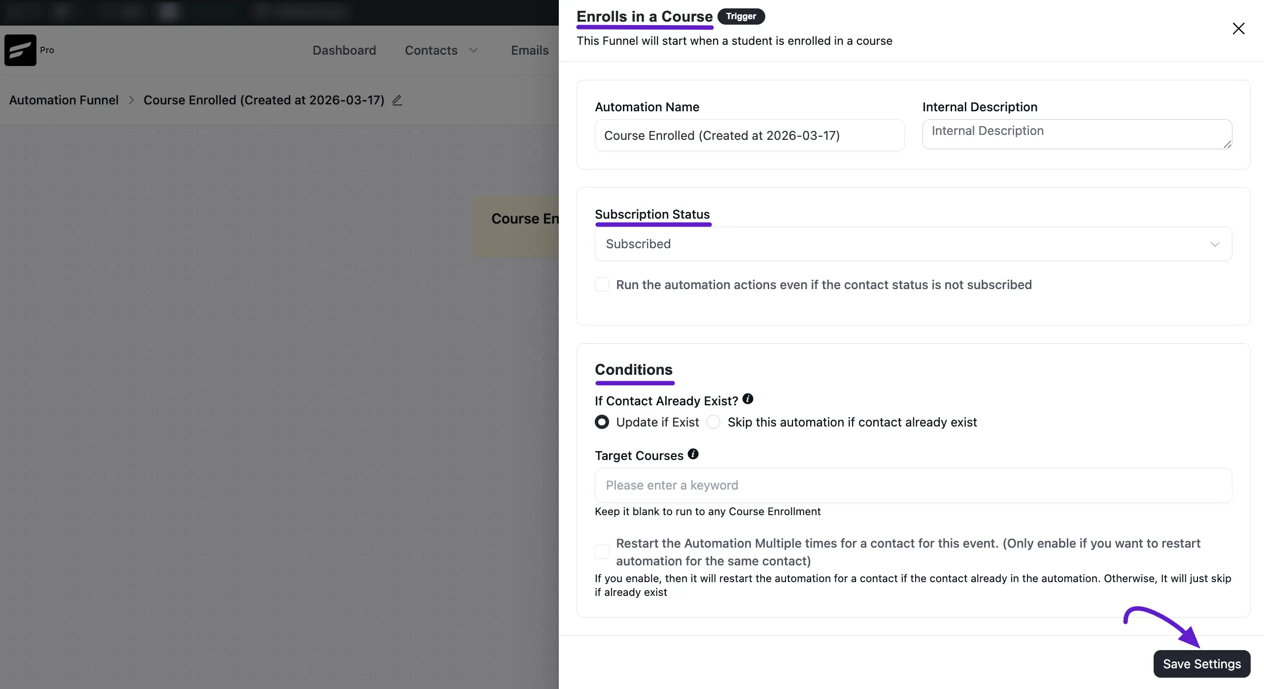Viewport: 1264px width, 689px height.
Task: Click the Automation Name input field
Action: point(750,135)
